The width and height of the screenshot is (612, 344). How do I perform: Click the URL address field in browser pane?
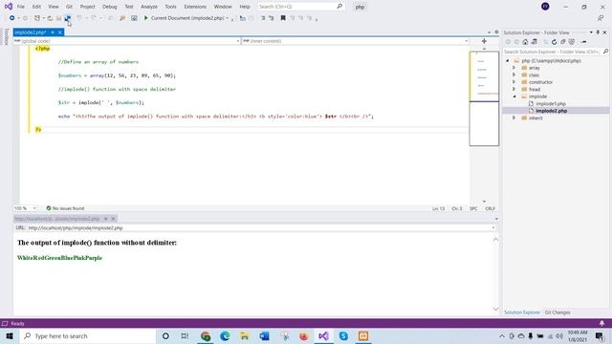pyautogui.click(x=259, y=227)
